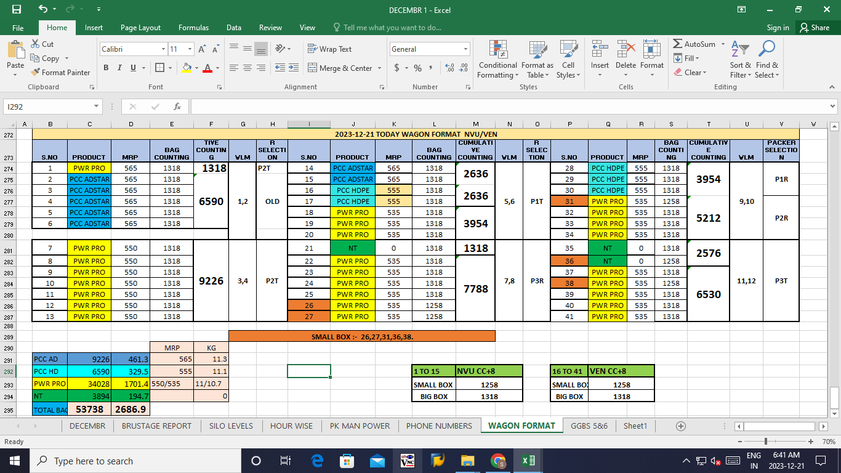Image resolution: width=841 pixels, height=473 pixels.
Task: Align text to the middle vertically
Action: pyautogui.click(x=247, y=49)
